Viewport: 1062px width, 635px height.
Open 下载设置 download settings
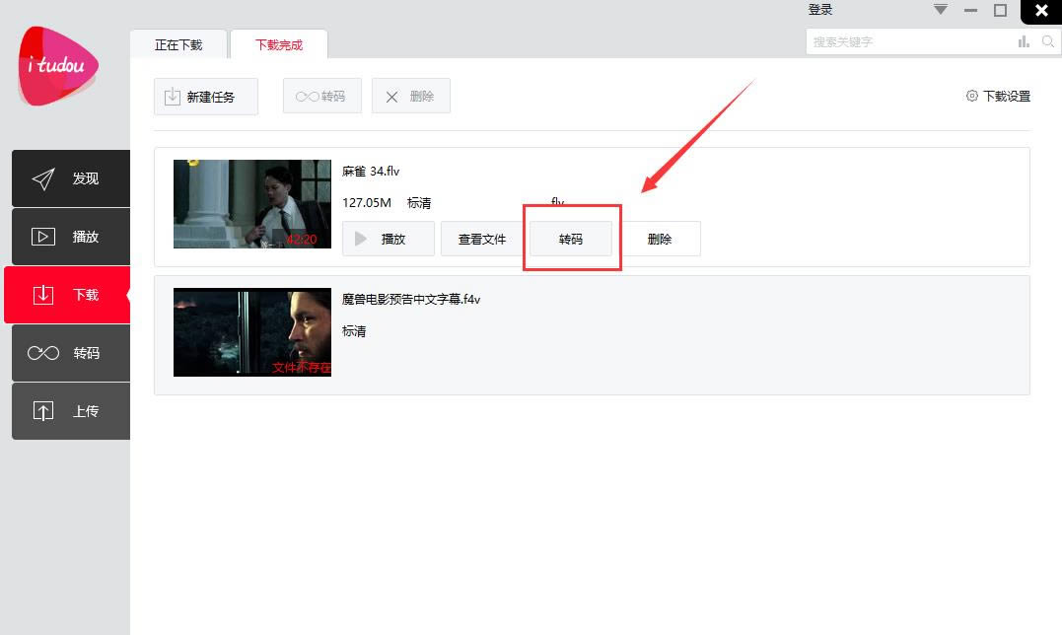[998, 96]
